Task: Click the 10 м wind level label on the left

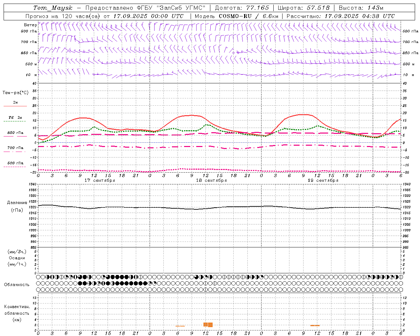Action: 31,75
